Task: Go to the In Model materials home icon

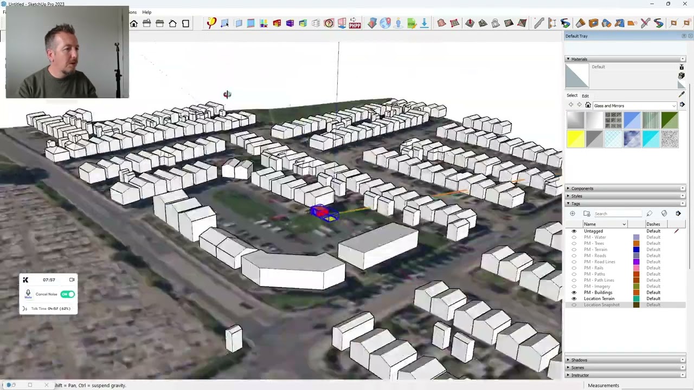Action: coord(588,105)
